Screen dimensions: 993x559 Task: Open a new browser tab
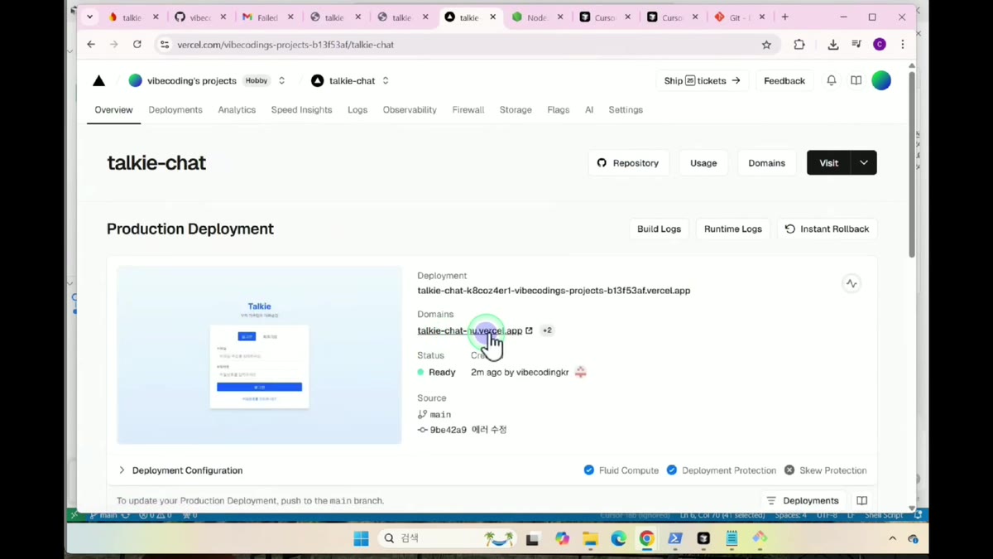click(x=784, y=17)
